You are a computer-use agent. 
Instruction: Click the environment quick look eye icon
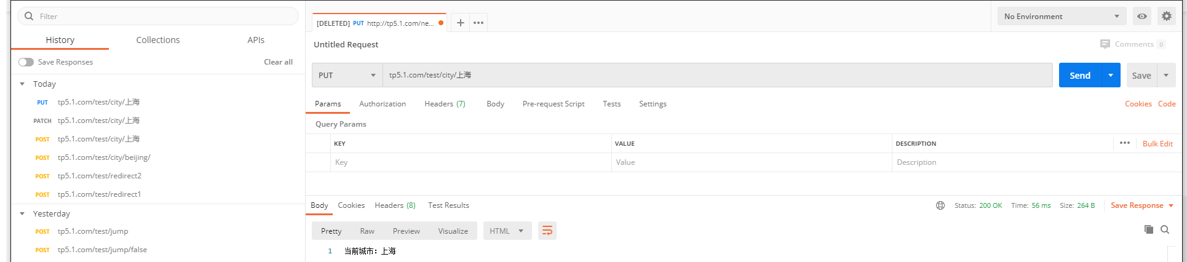point(1142,17)
